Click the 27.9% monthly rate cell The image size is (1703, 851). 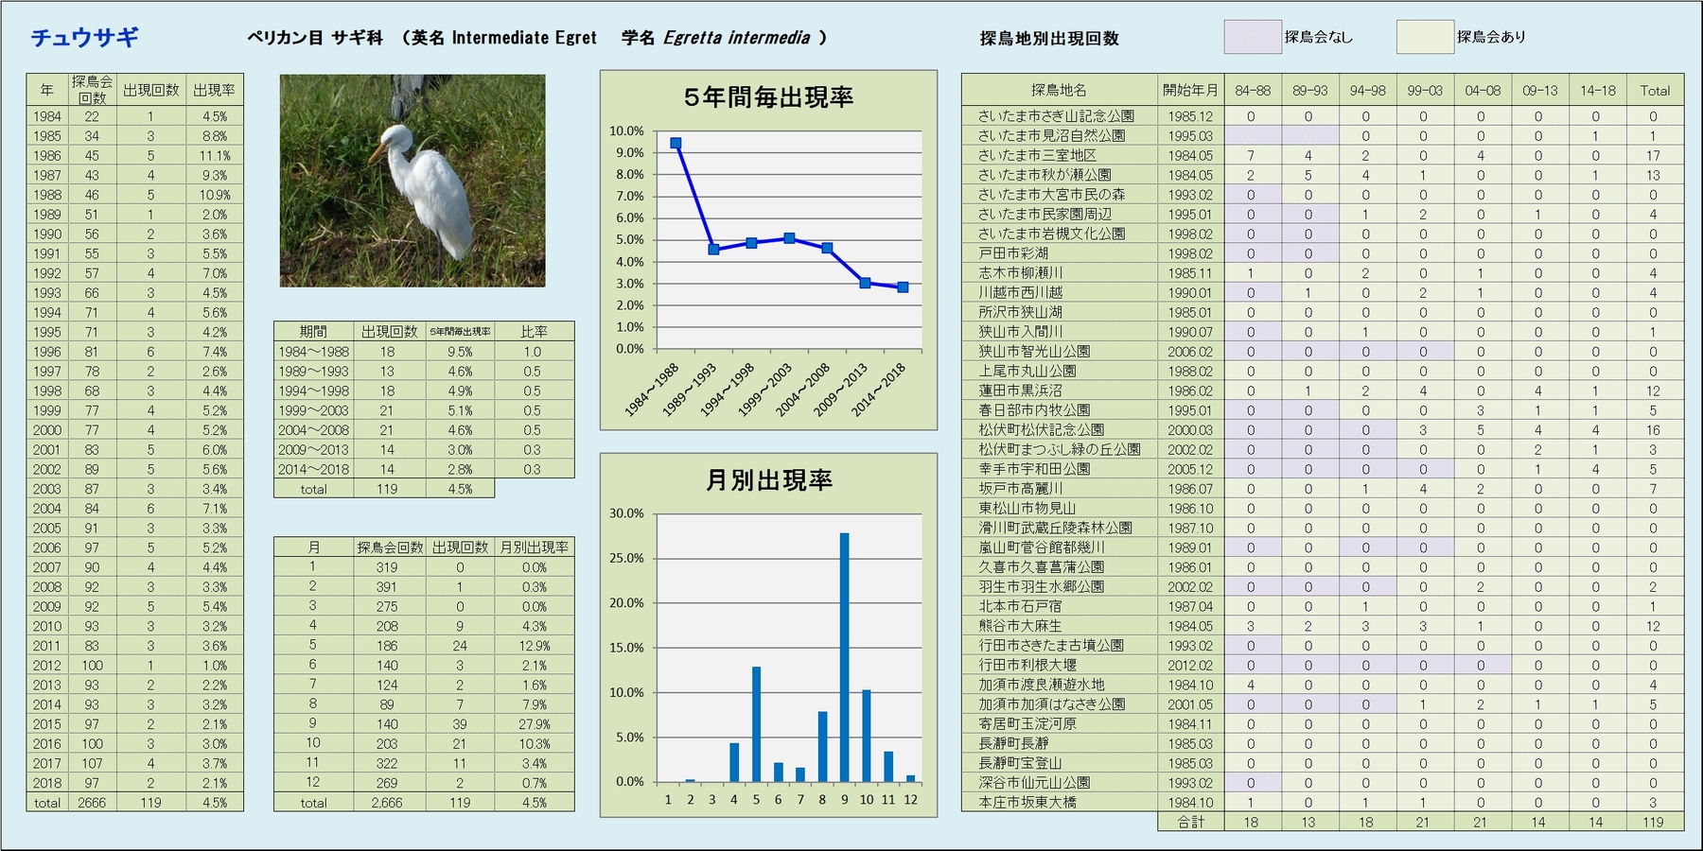click(534, 724)
